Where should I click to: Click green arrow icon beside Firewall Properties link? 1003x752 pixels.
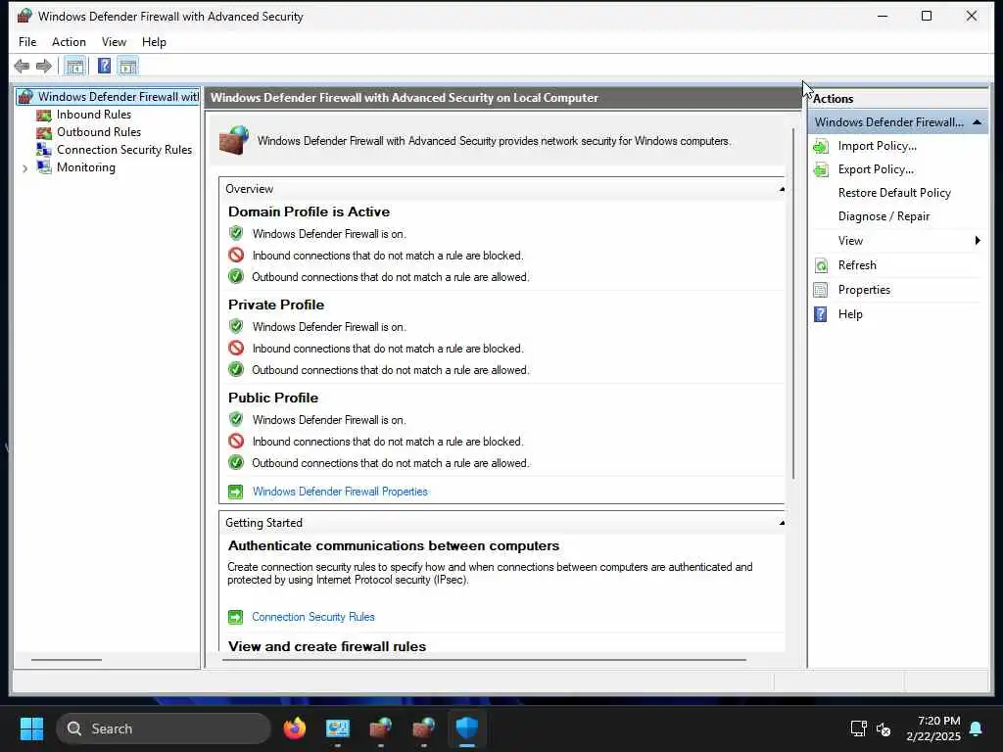click(x=235, y=492)
